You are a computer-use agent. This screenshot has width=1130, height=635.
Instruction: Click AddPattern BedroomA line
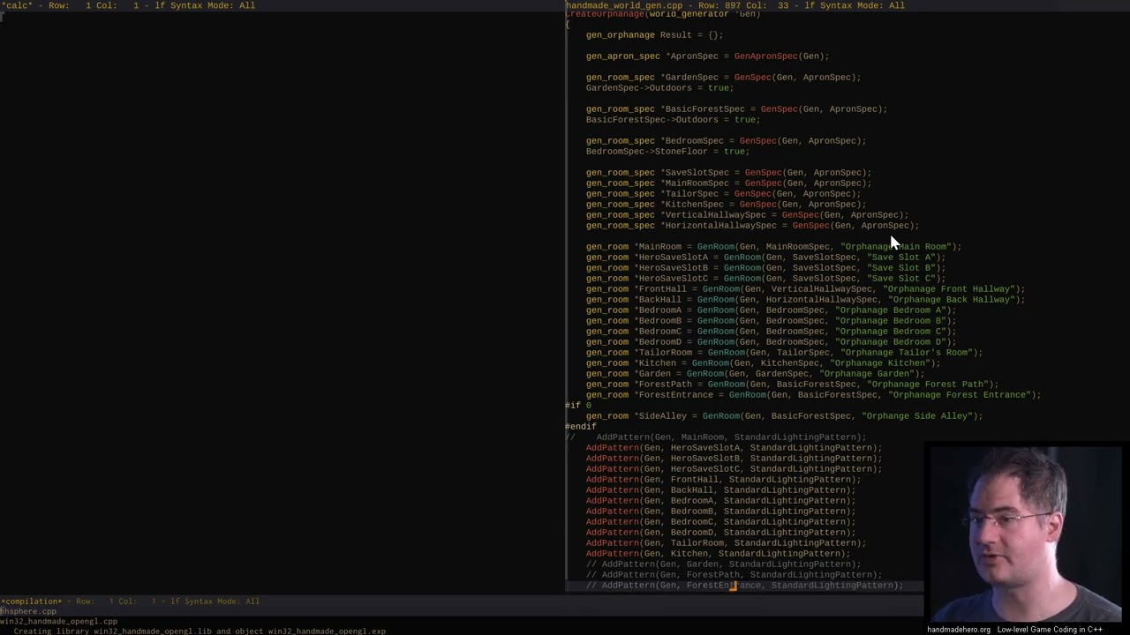click(x=720, y=501)
